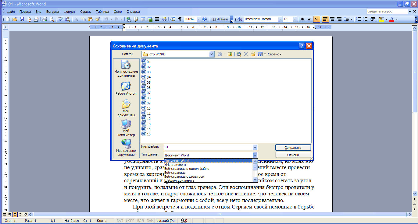Expand the font size 12 dropdown
This screenshot has height=224, width=418.
pos(295,19)
